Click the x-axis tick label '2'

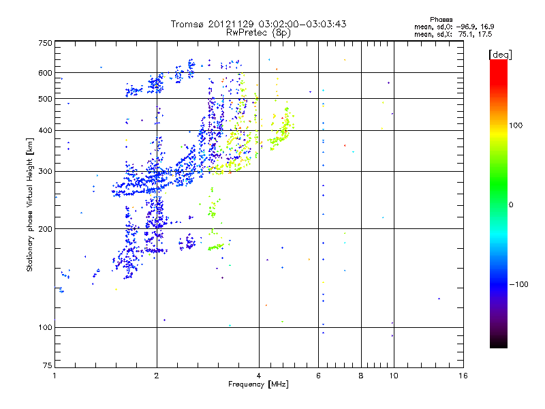[x=157, y=376]
